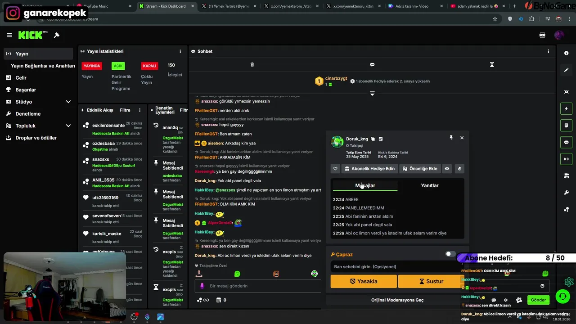
Task: Bookmark page with star icon
Action: (495, 19)
